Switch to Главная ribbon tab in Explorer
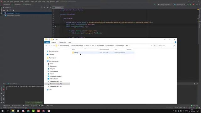Viewport: 201px width, 113px height. click(x=54, y=42)
